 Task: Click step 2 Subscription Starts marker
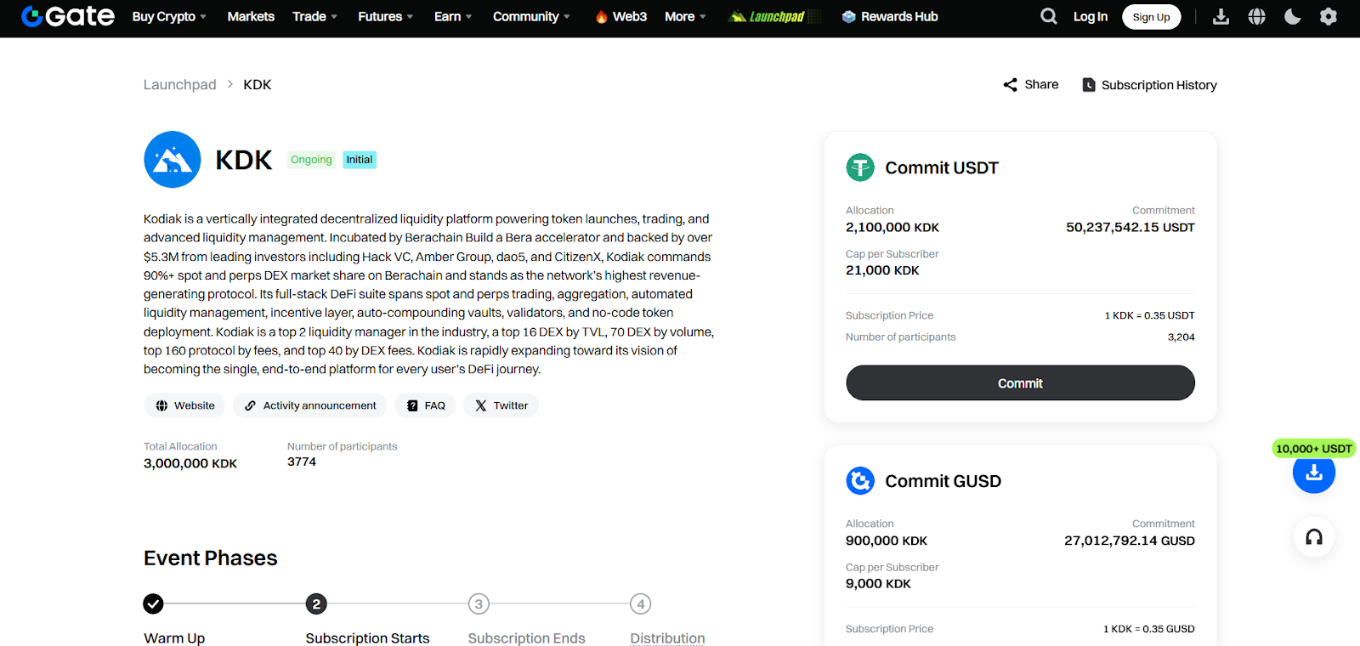tap(316, 603)
